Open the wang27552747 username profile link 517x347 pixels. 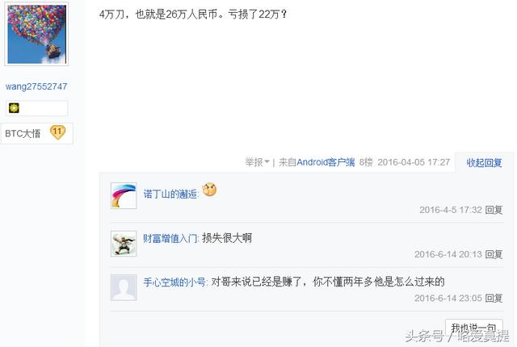pyautogui.click(x=36, y=86)
